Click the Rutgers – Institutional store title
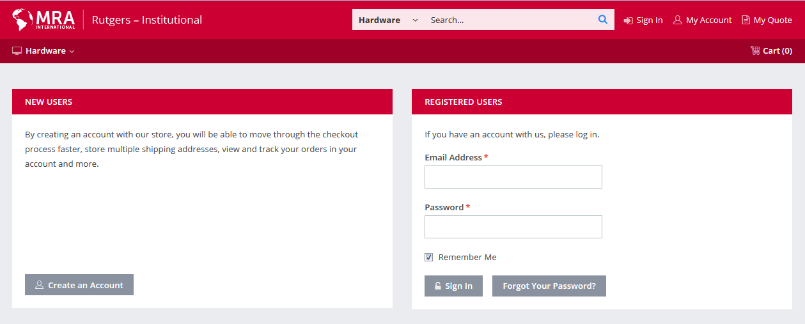805x324 pixels. point(147,20)
